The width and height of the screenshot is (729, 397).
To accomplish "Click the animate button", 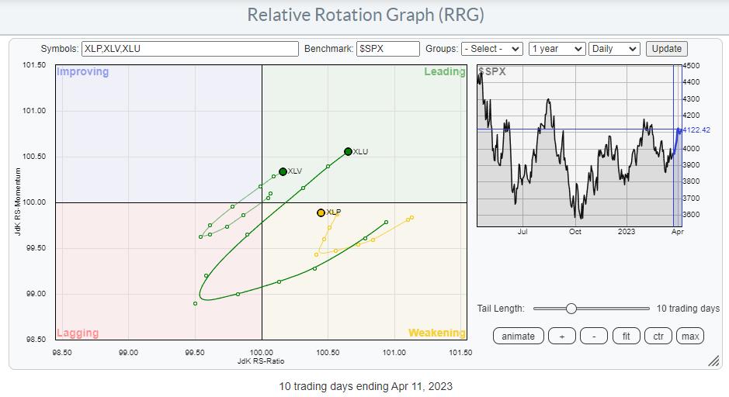I will pyautogui.click(x=518, y=336).
